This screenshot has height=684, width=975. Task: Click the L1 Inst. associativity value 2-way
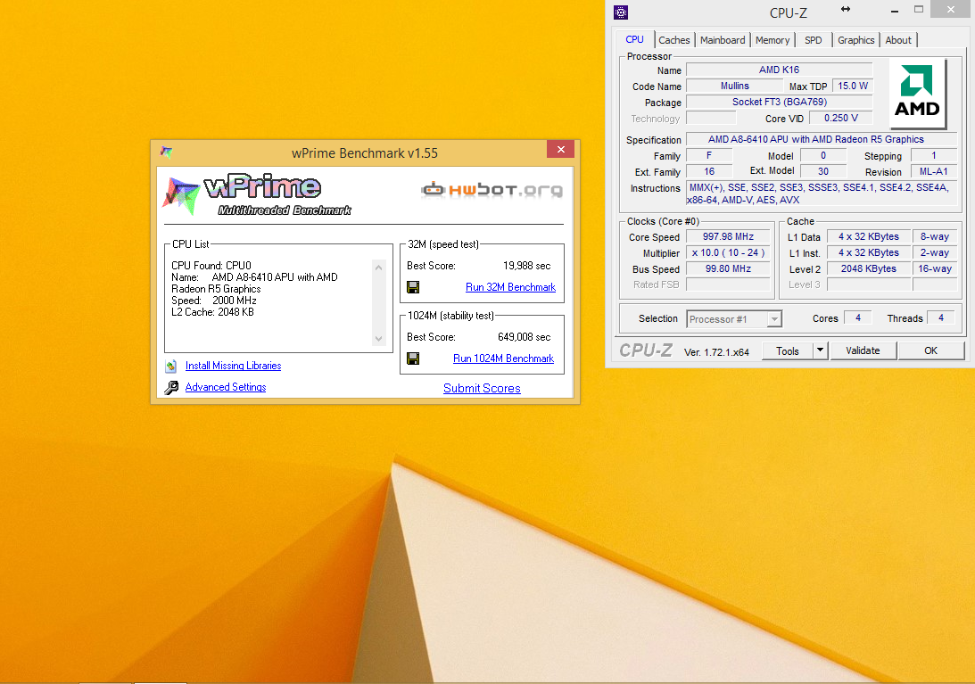(x=935, y=253)
